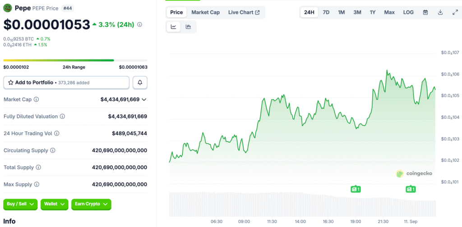Open the Live Chart external link
The width and height of the screenshot is (462, 227).
point(244,12)
